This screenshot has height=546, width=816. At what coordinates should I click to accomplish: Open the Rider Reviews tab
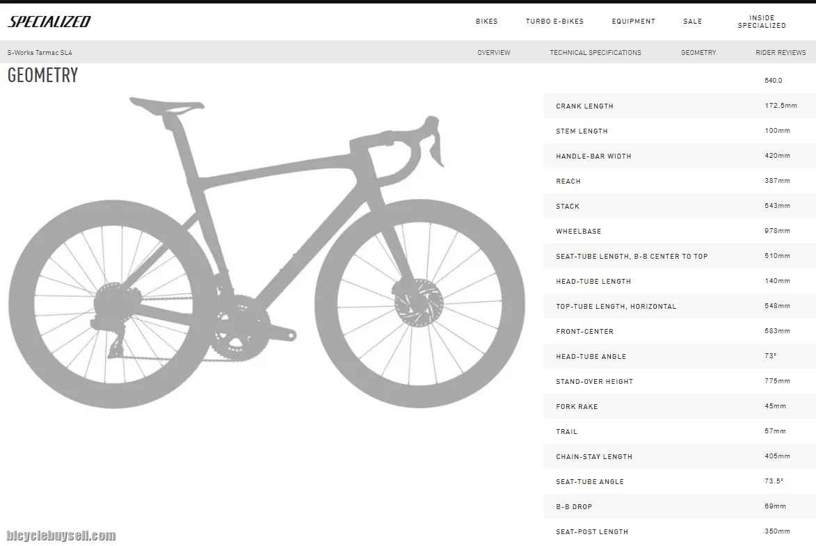click(781, 53)
